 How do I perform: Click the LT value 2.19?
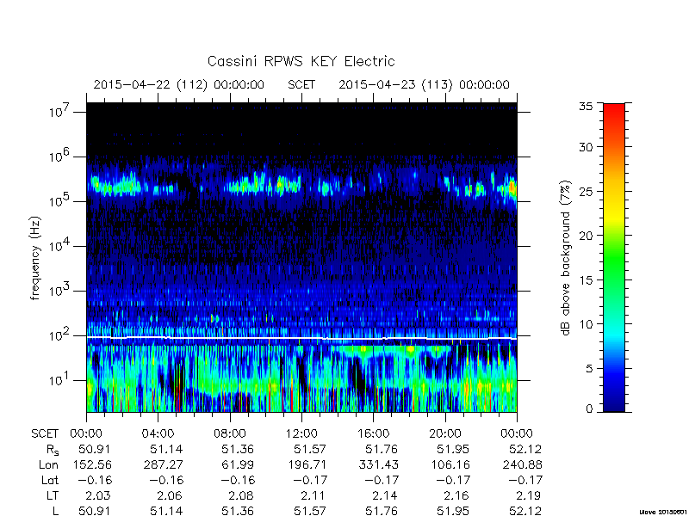[528, 496]
